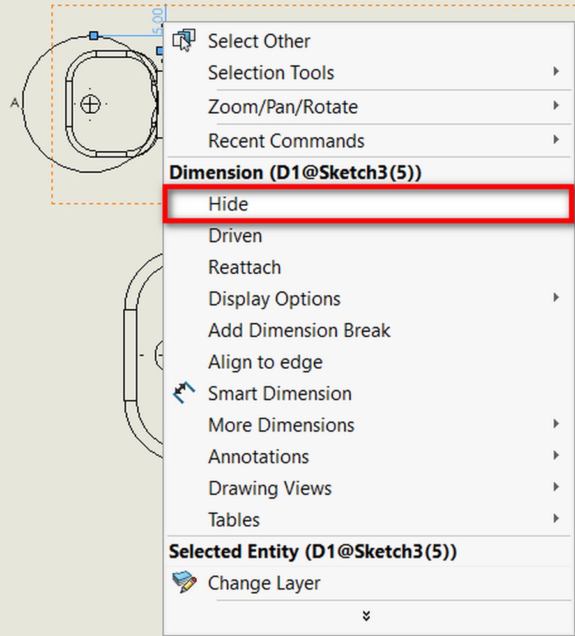
Task: Expand the context menu with the double chevron
Action: click(366, 616)
